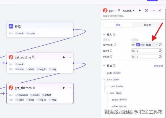166x118 pixels.
Task: Click the topic input tag in get_outline
Action: coord(20,64)
